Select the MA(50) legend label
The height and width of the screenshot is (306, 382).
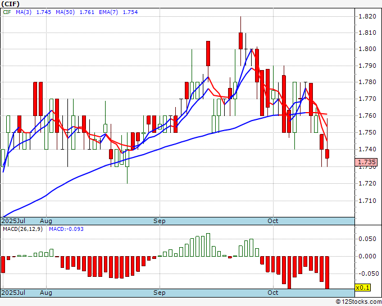tap(65, 12)
